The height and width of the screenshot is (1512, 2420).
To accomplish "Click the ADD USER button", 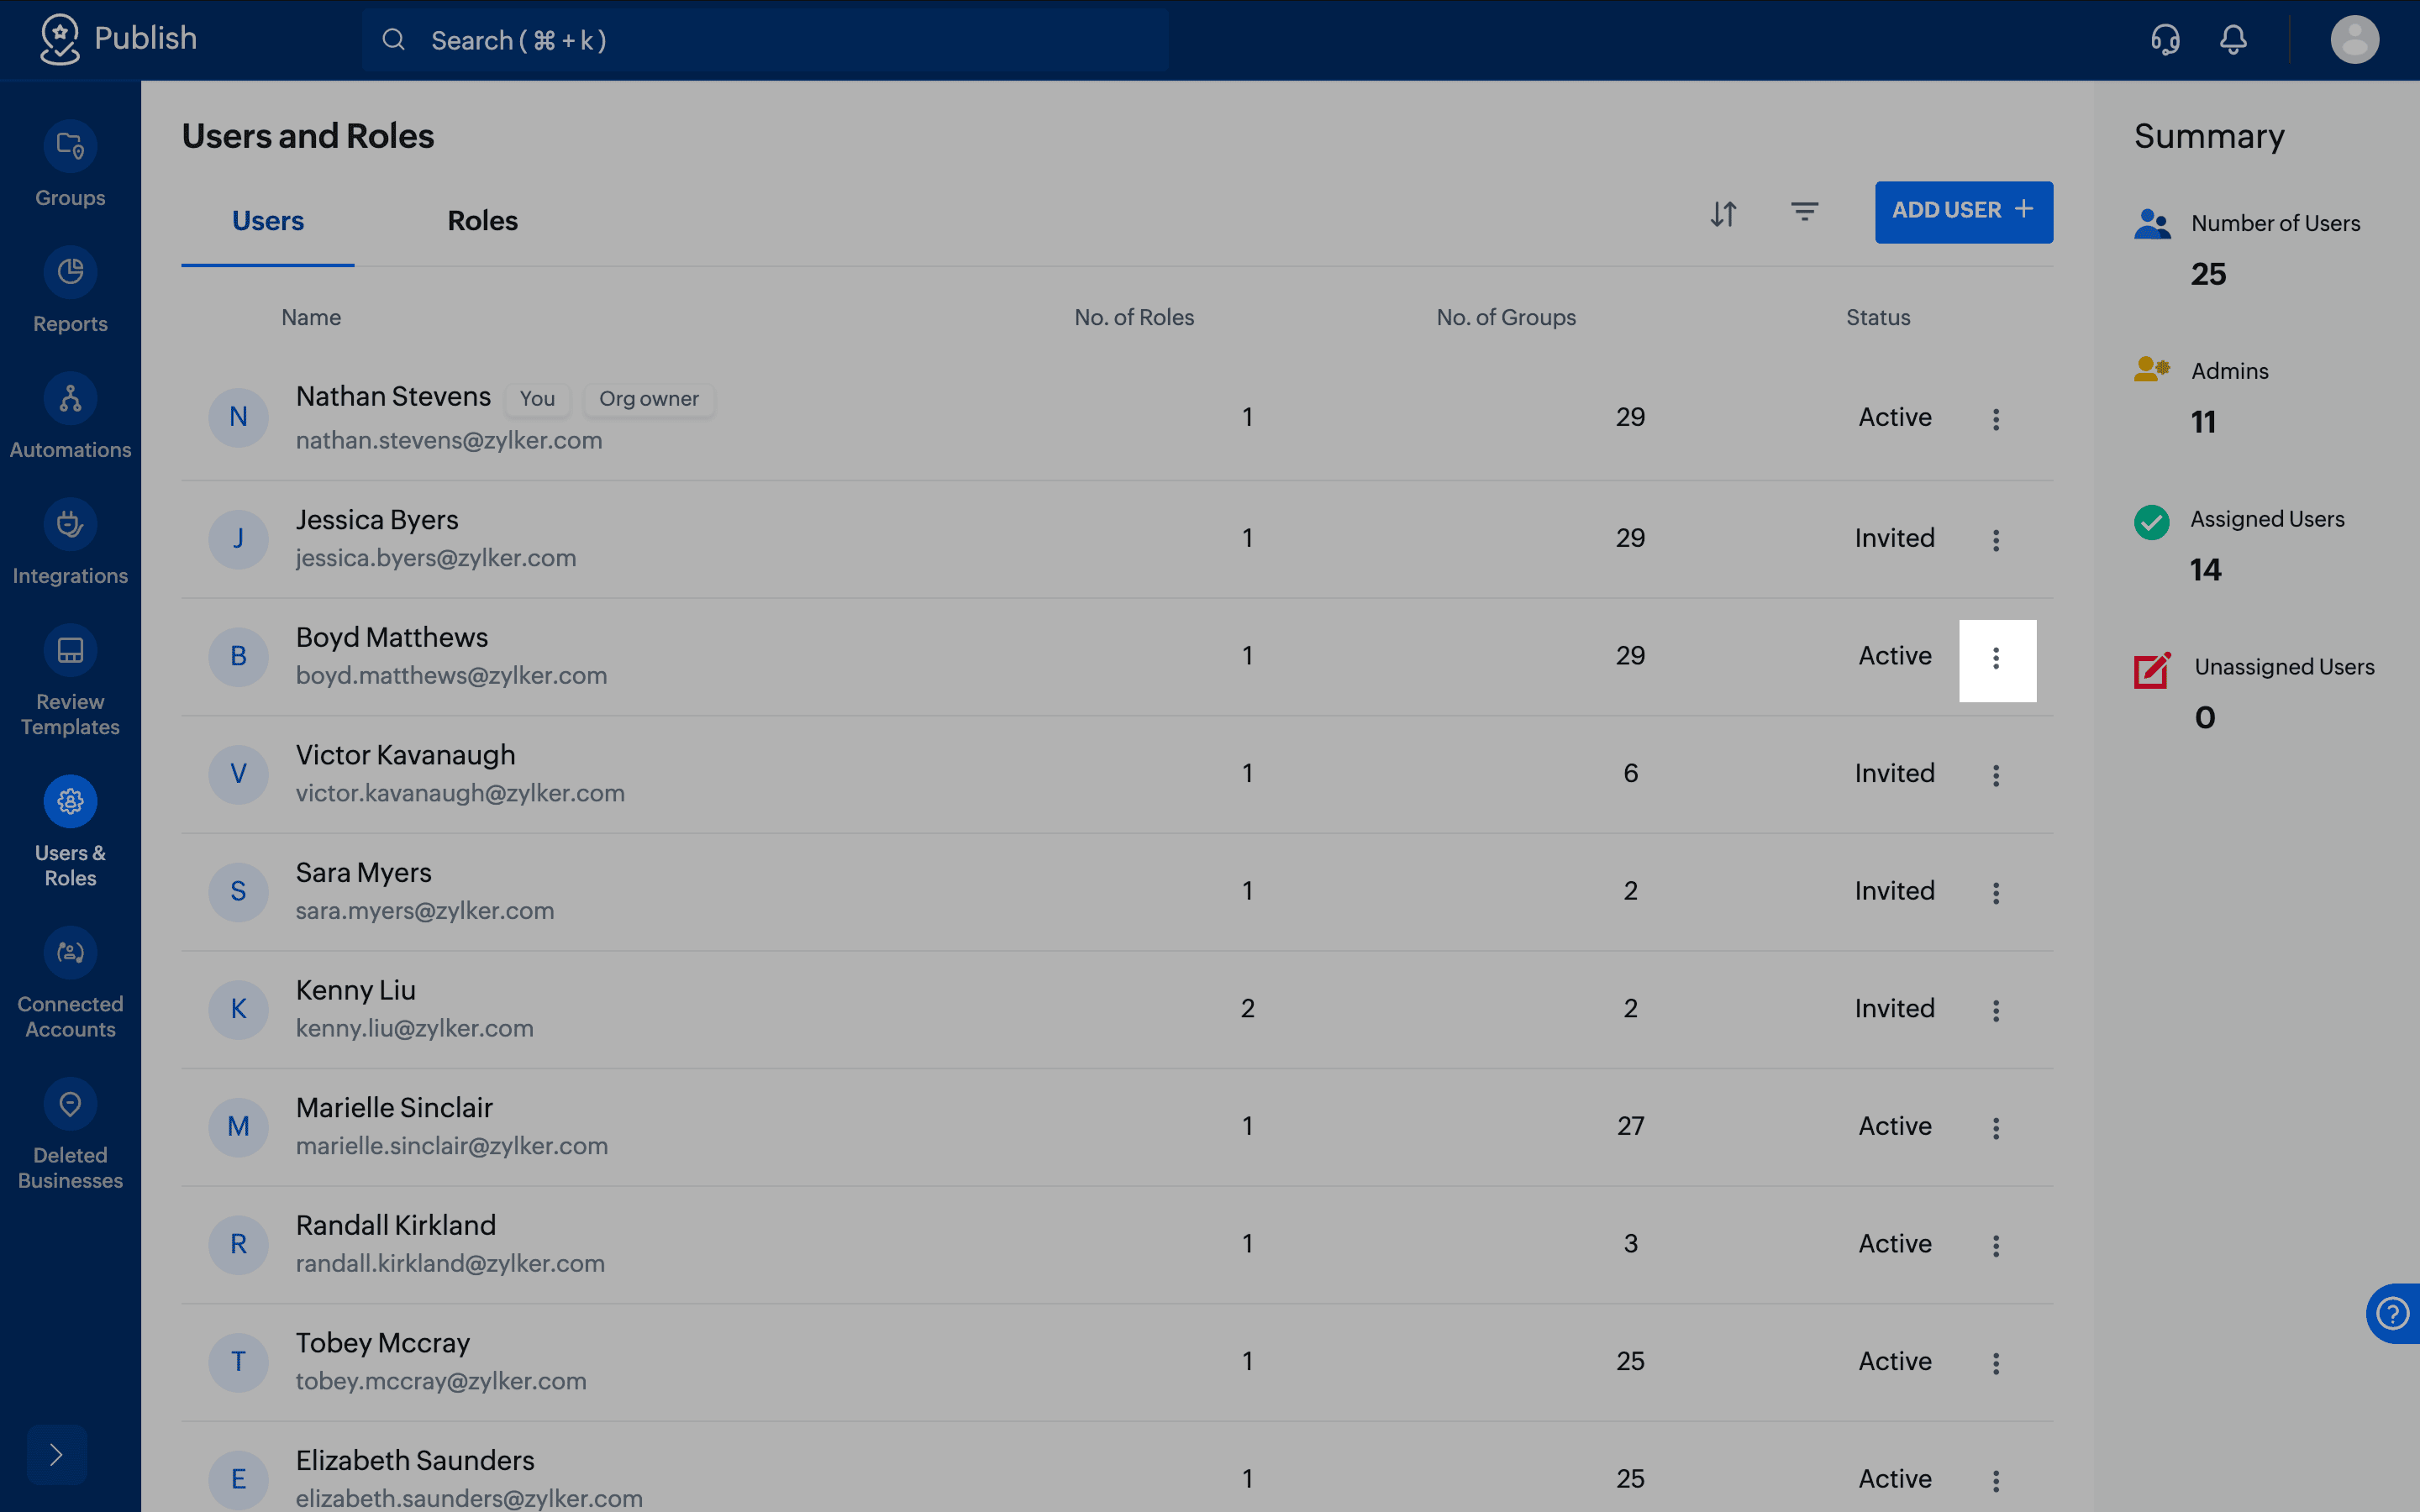I will 1963,212.
